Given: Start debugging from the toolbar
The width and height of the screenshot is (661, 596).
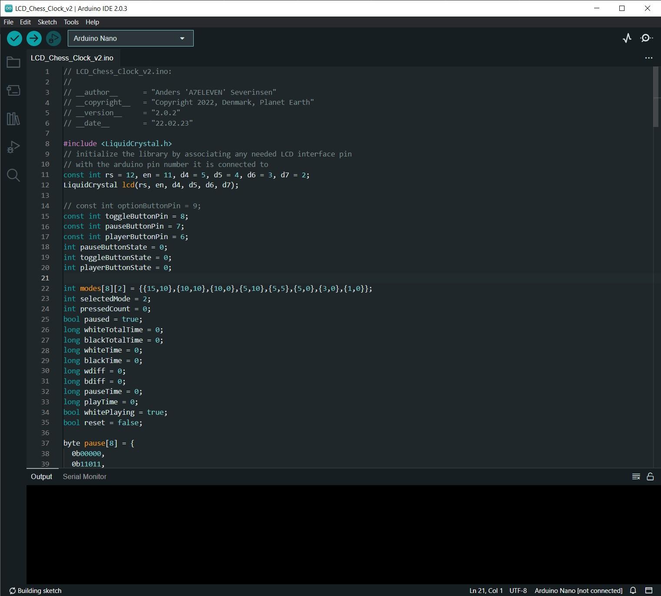Looking at the screenshot, I should coord(53,38).
